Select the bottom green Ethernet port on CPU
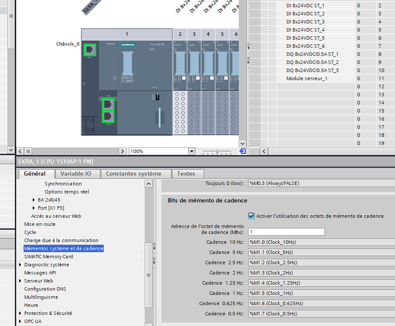This screenshot has width=395, height=326. [108, 116]
